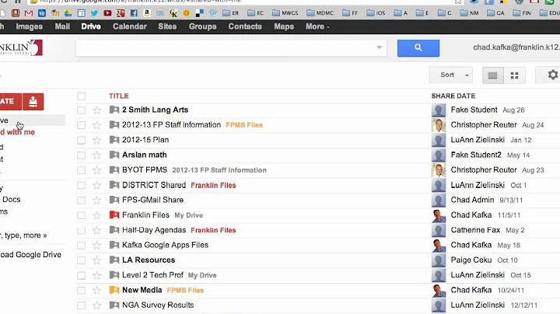Open the Google+ bookmark icon
Screen dimensions: 560x314
pos(121,13)
